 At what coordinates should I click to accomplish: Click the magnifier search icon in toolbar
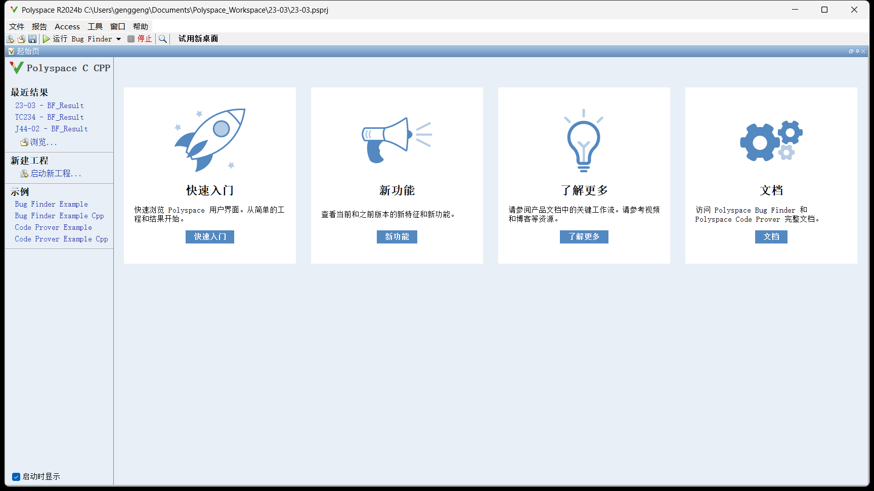click(x=163, y=39)
